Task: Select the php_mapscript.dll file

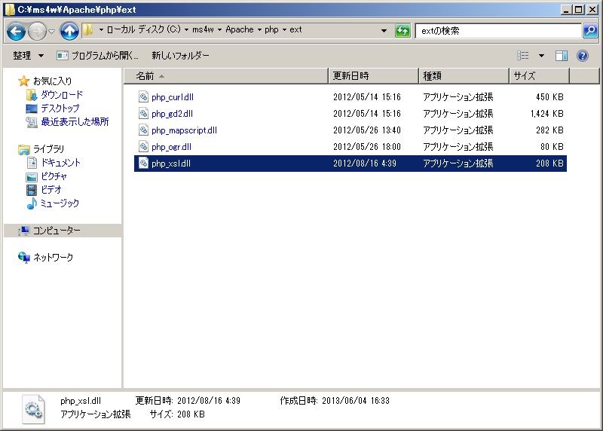Action: 184,130
